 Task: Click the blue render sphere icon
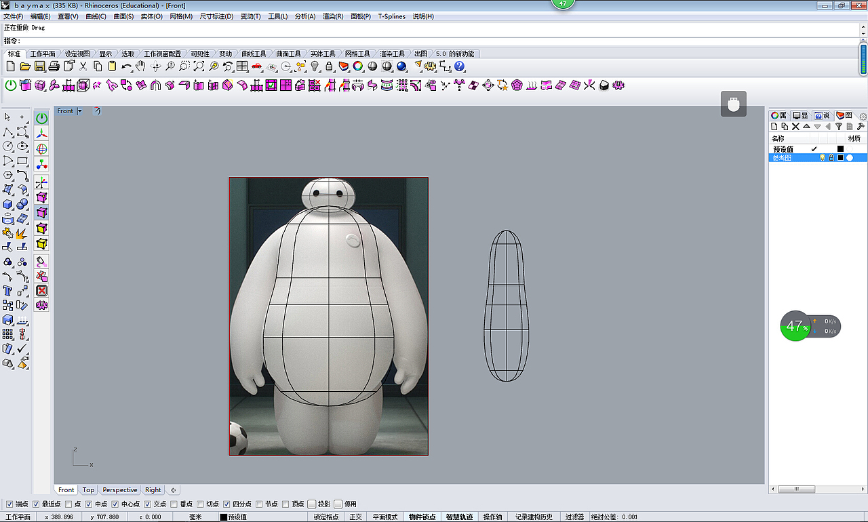point(401,66)
